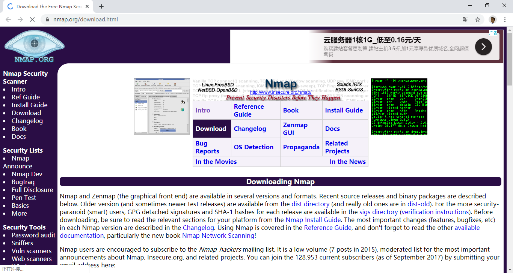
Task: Open Ref Guide in the sidebar
Action: (26, 97)
